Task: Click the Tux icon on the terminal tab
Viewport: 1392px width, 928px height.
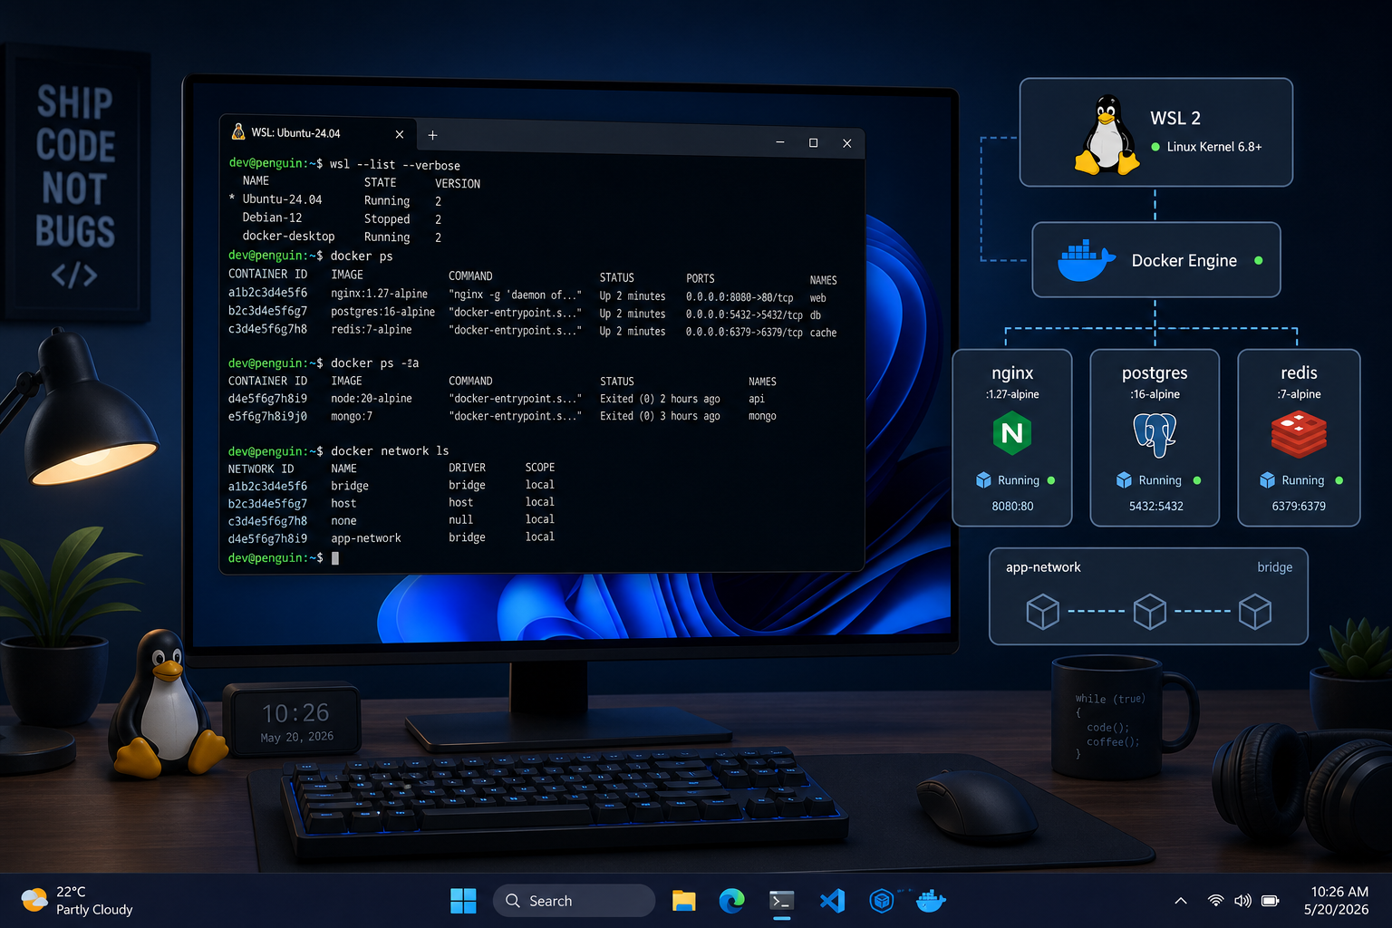Action: click(238, 132)
